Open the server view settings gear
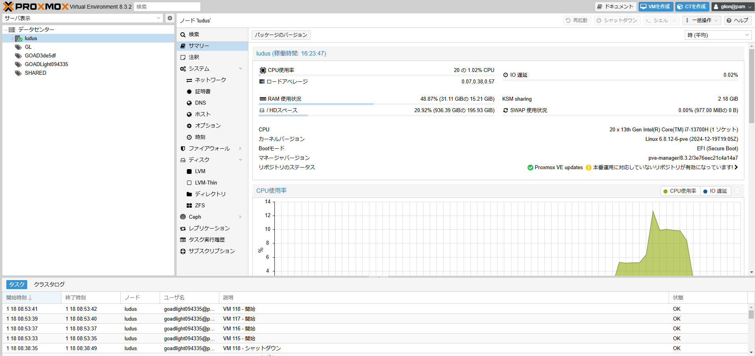The image size is (755, 356). [x=170, y=18]
